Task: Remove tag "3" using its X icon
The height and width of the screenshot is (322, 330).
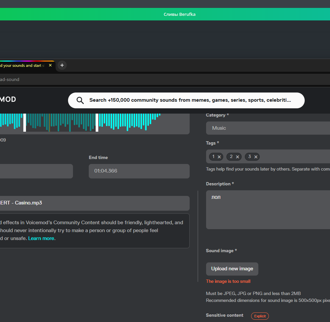Action: click(x=256, y=156)
